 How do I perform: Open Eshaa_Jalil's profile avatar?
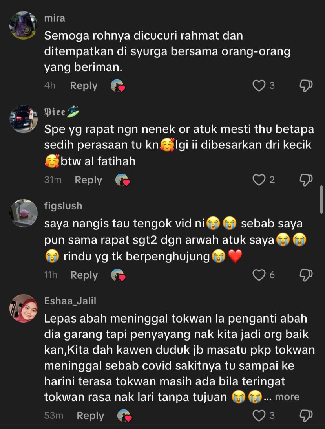tap(24, 308)
